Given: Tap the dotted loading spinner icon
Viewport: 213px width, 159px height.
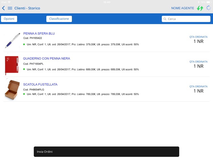Looking at the screenshot, I should click(208, 8).
